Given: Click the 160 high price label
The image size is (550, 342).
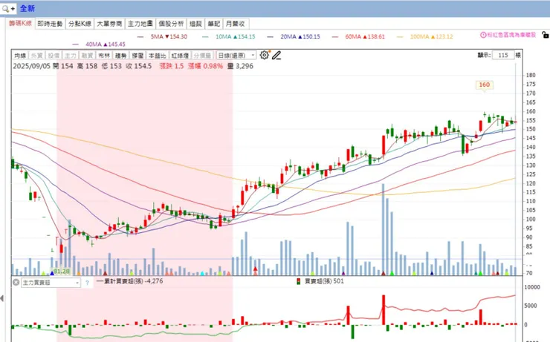Looking at the screenshot, I should [484, 85].
